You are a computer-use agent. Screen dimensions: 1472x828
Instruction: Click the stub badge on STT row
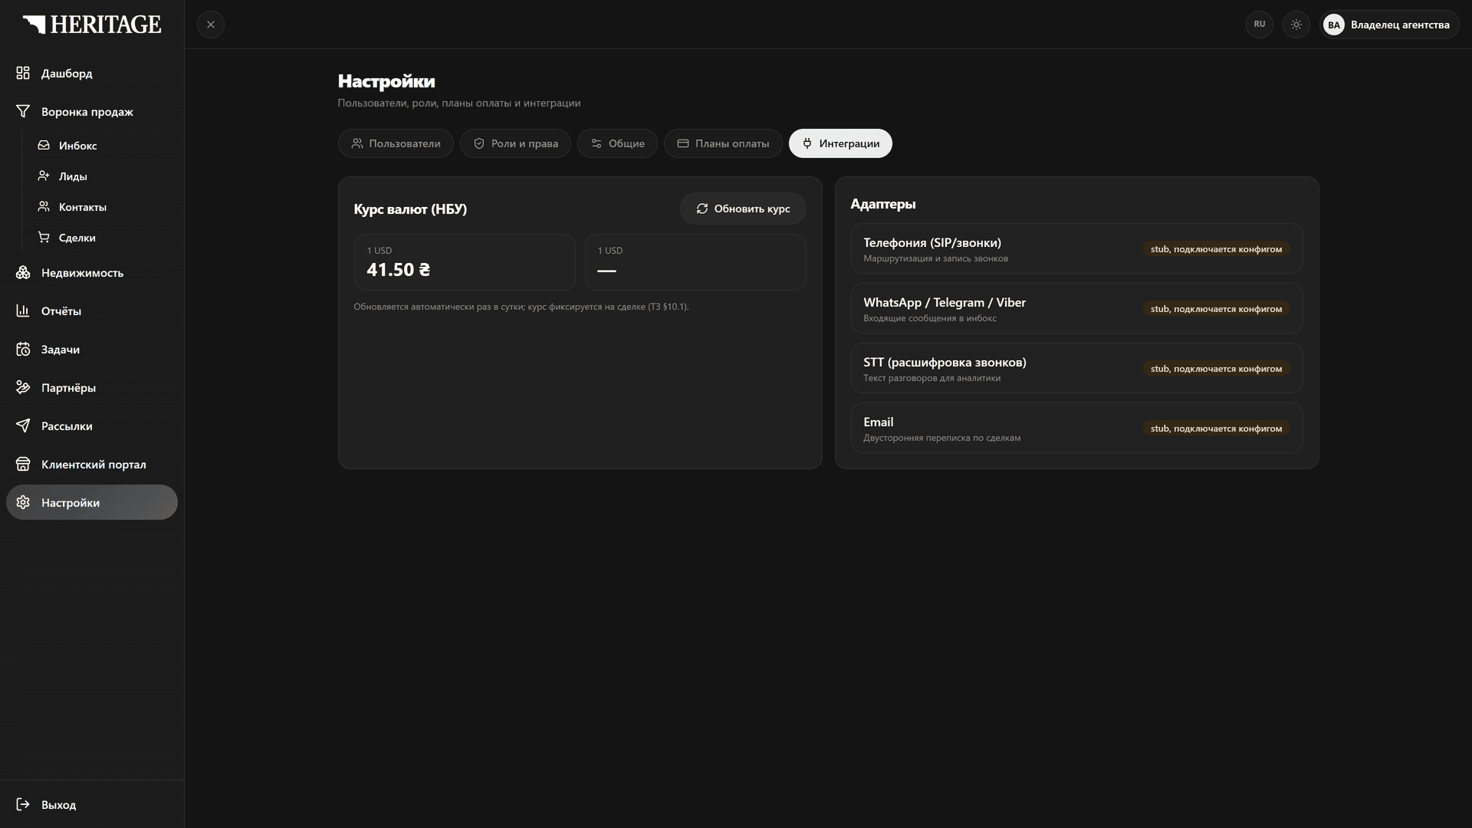[x=1216, y=368]
